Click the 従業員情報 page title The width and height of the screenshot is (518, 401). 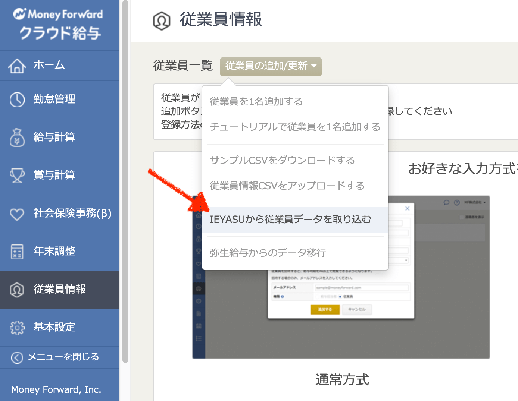pos(221,19)
